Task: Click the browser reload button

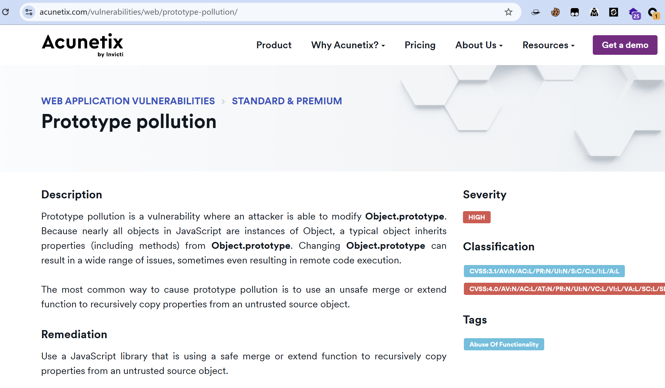Action: pyautogui.click(x=6, y=12)
